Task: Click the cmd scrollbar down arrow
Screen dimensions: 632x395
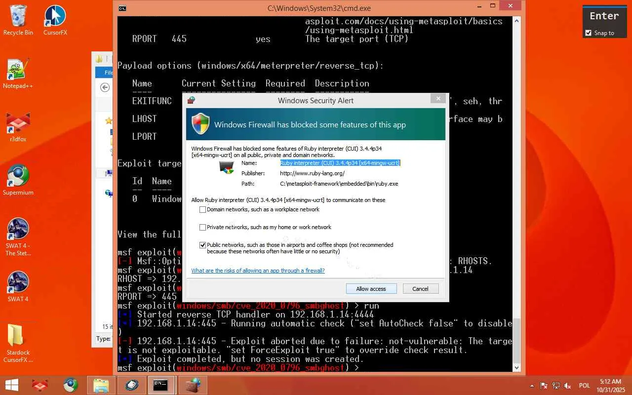Action: coord(517,367)
